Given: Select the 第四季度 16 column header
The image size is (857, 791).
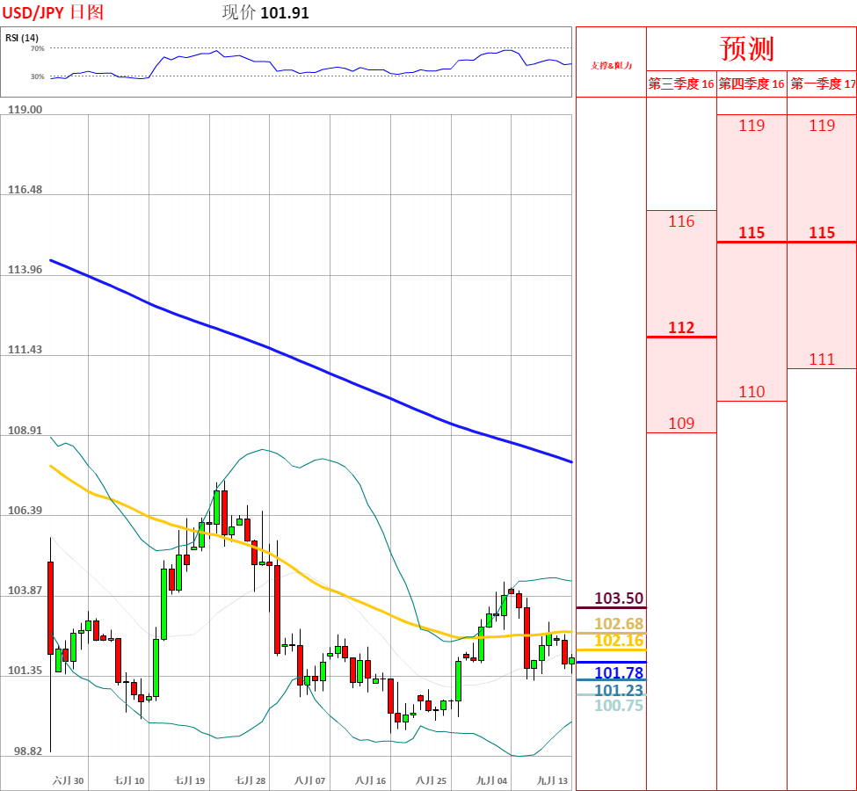Looking at the screenshot, I should (x=752, y=83).
